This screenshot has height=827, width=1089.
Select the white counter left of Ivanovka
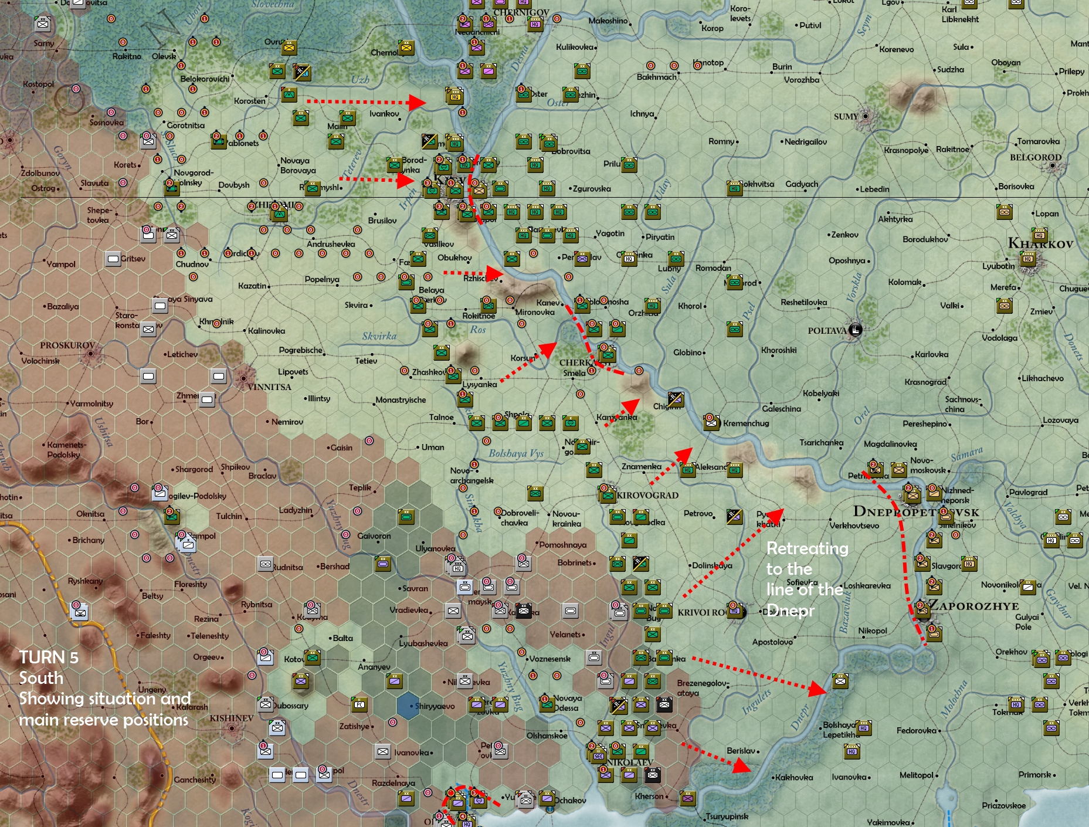(383, 751)
